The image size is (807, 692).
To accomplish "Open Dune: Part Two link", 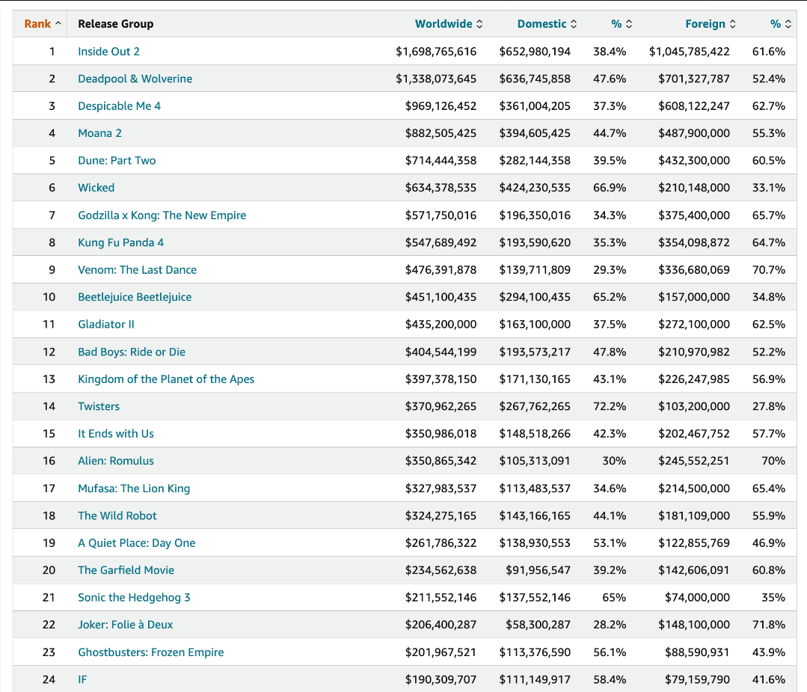I will [117, 161].
